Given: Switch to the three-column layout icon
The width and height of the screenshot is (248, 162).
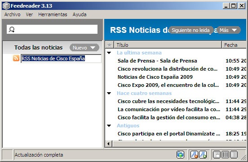Looking at the screenshot, I should (225, 155).
